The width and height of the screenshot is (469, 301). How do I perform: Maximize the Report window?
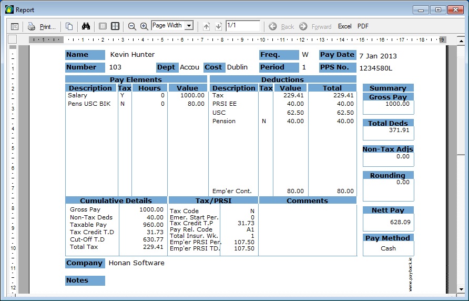(437, 9)
